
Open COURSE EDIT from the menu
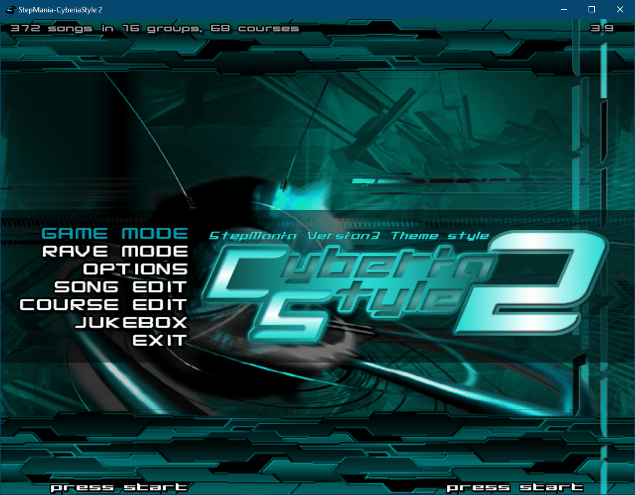point(103,305)
